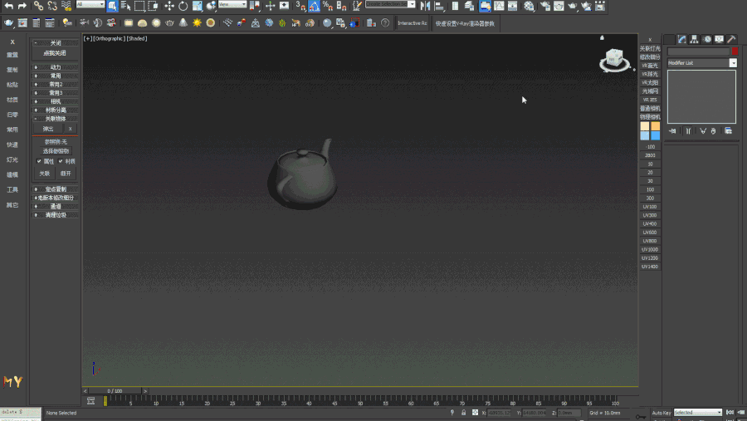Open the 工具 item in left sidebar
This screenshot has width=747, height=421.
(x=12, y=190)
